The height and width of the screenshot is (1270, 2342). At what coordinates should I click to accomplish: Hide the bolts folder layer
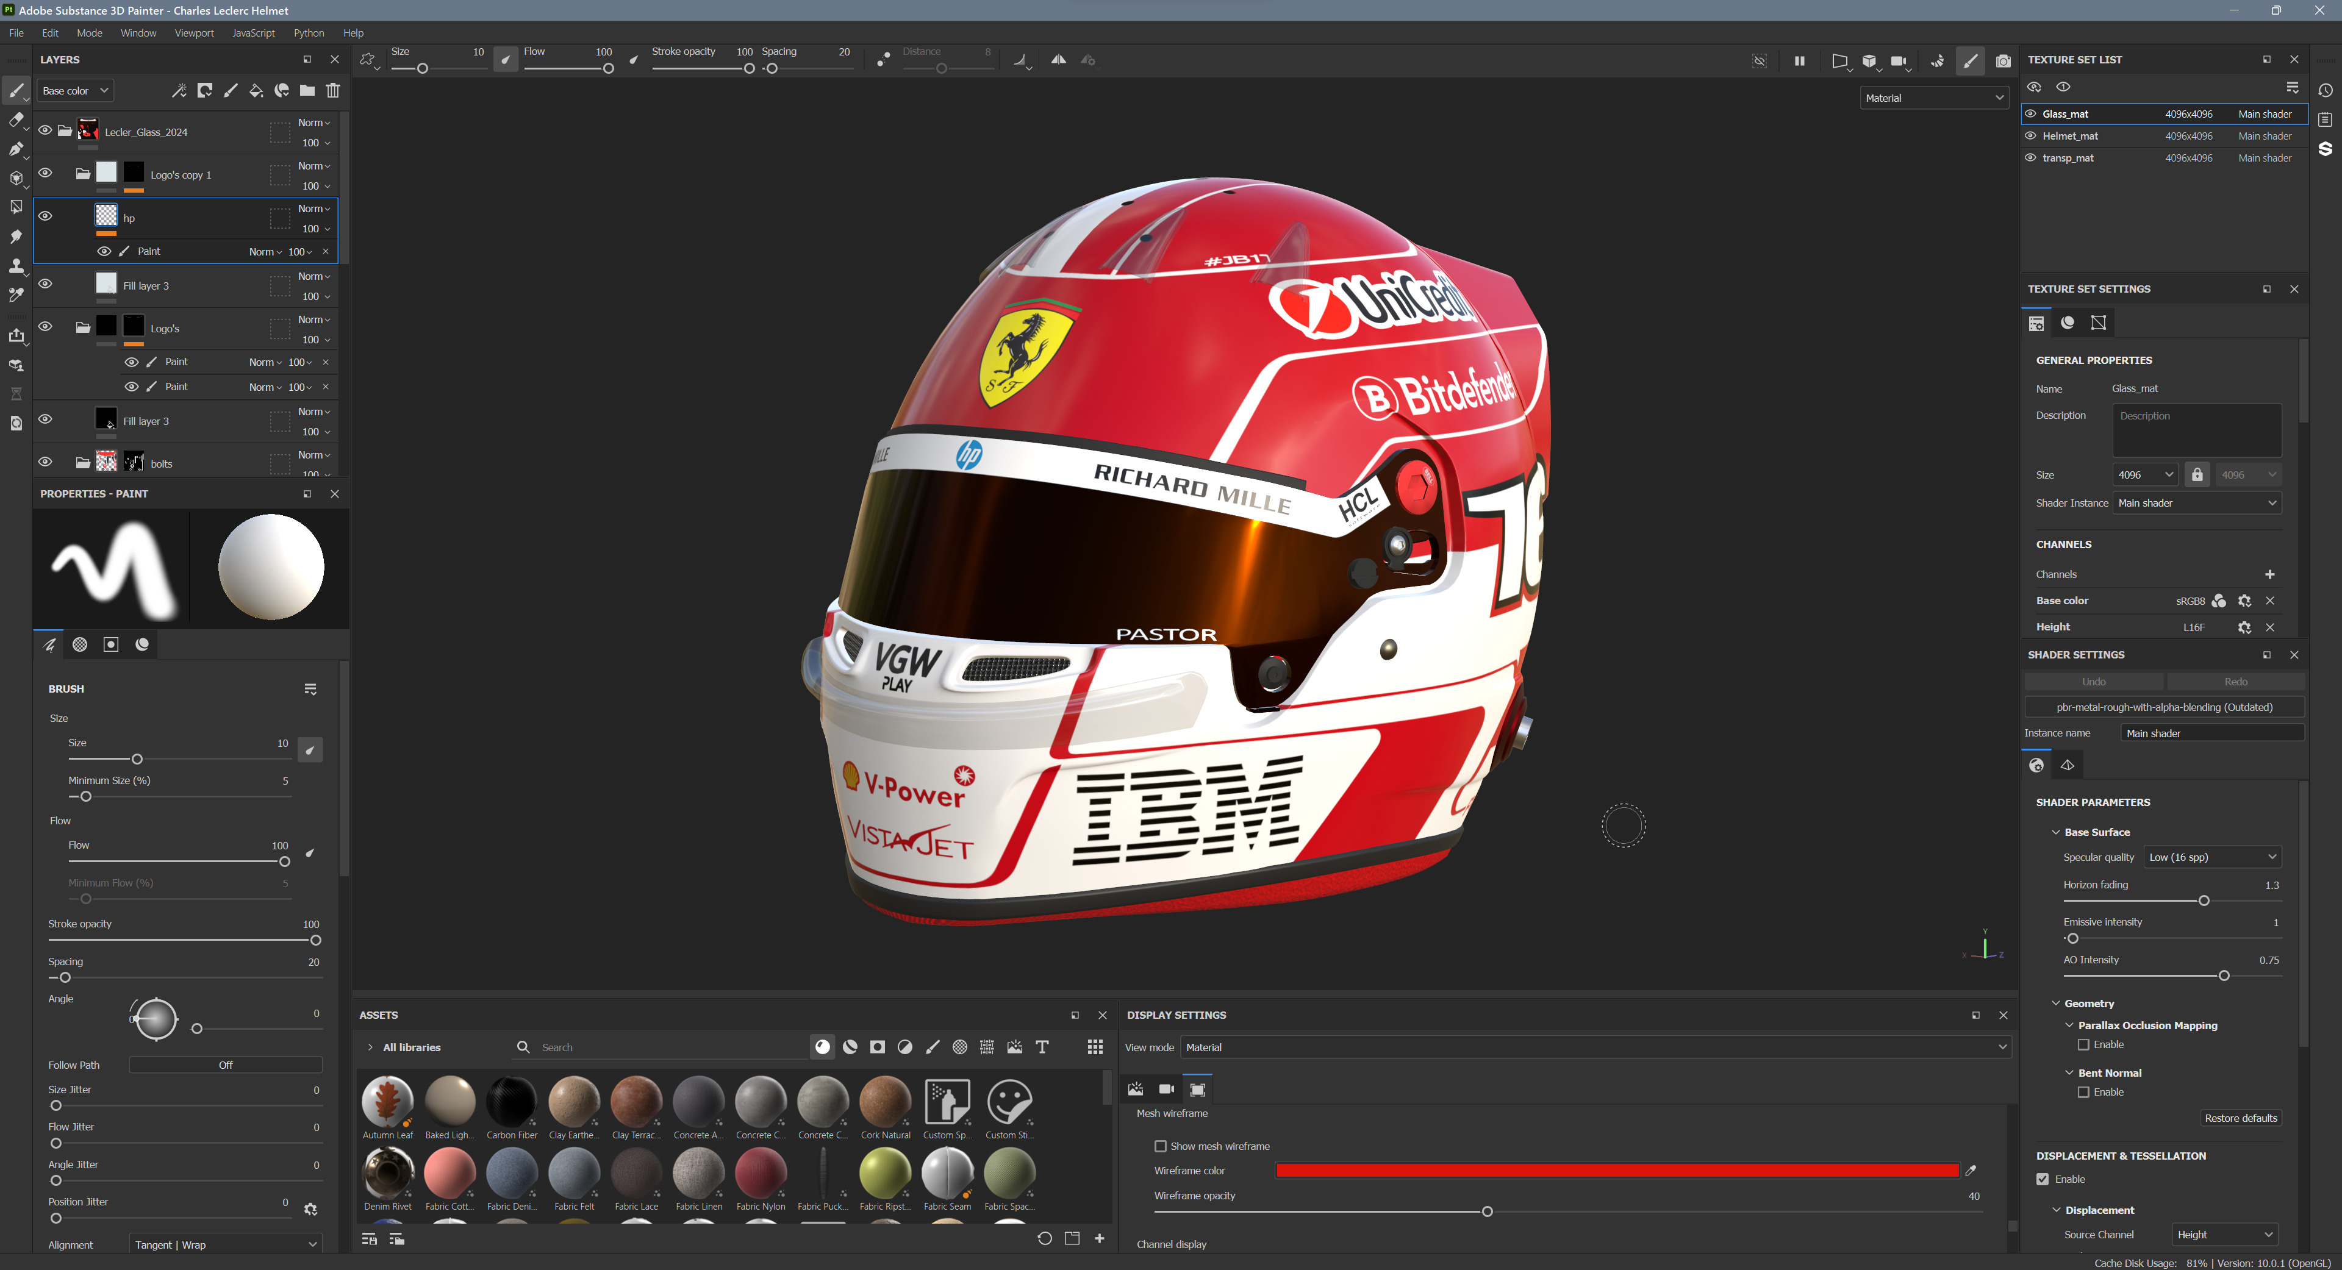45,462
